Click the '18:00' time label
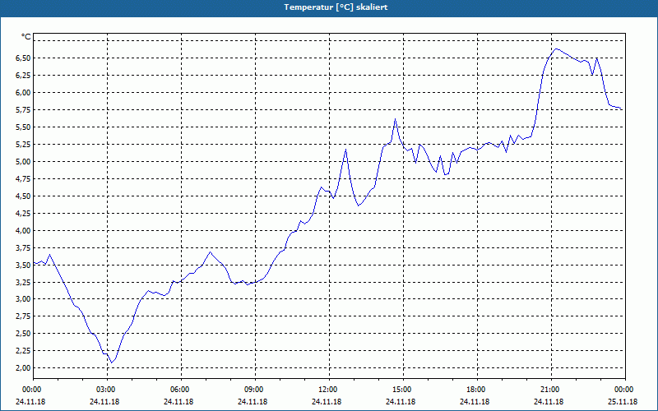Screen dimensions: 658x411 tap(477, 390)
